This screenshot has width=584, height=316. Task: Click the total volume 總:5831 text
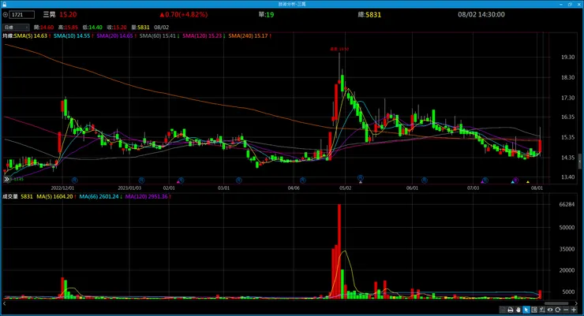(369, 14)
